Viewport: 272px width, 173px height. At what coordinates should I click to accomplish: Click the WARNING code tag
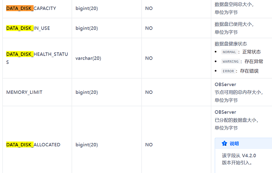231,61
